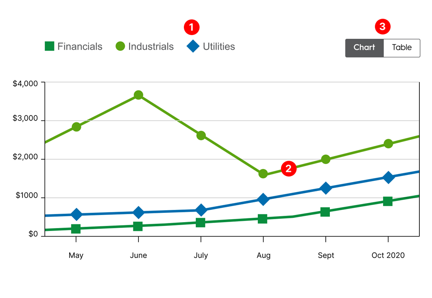Click red annotation badge number 2
The image size is (432, 298).
(x=289, y=169)
